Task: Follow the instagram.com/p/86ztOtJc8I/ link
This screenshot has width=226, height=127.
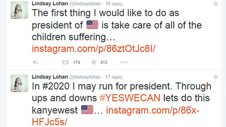Action: [x=93, y=49]
